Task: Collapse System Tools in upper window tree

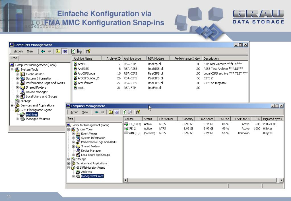Action: tap(12, 70)
